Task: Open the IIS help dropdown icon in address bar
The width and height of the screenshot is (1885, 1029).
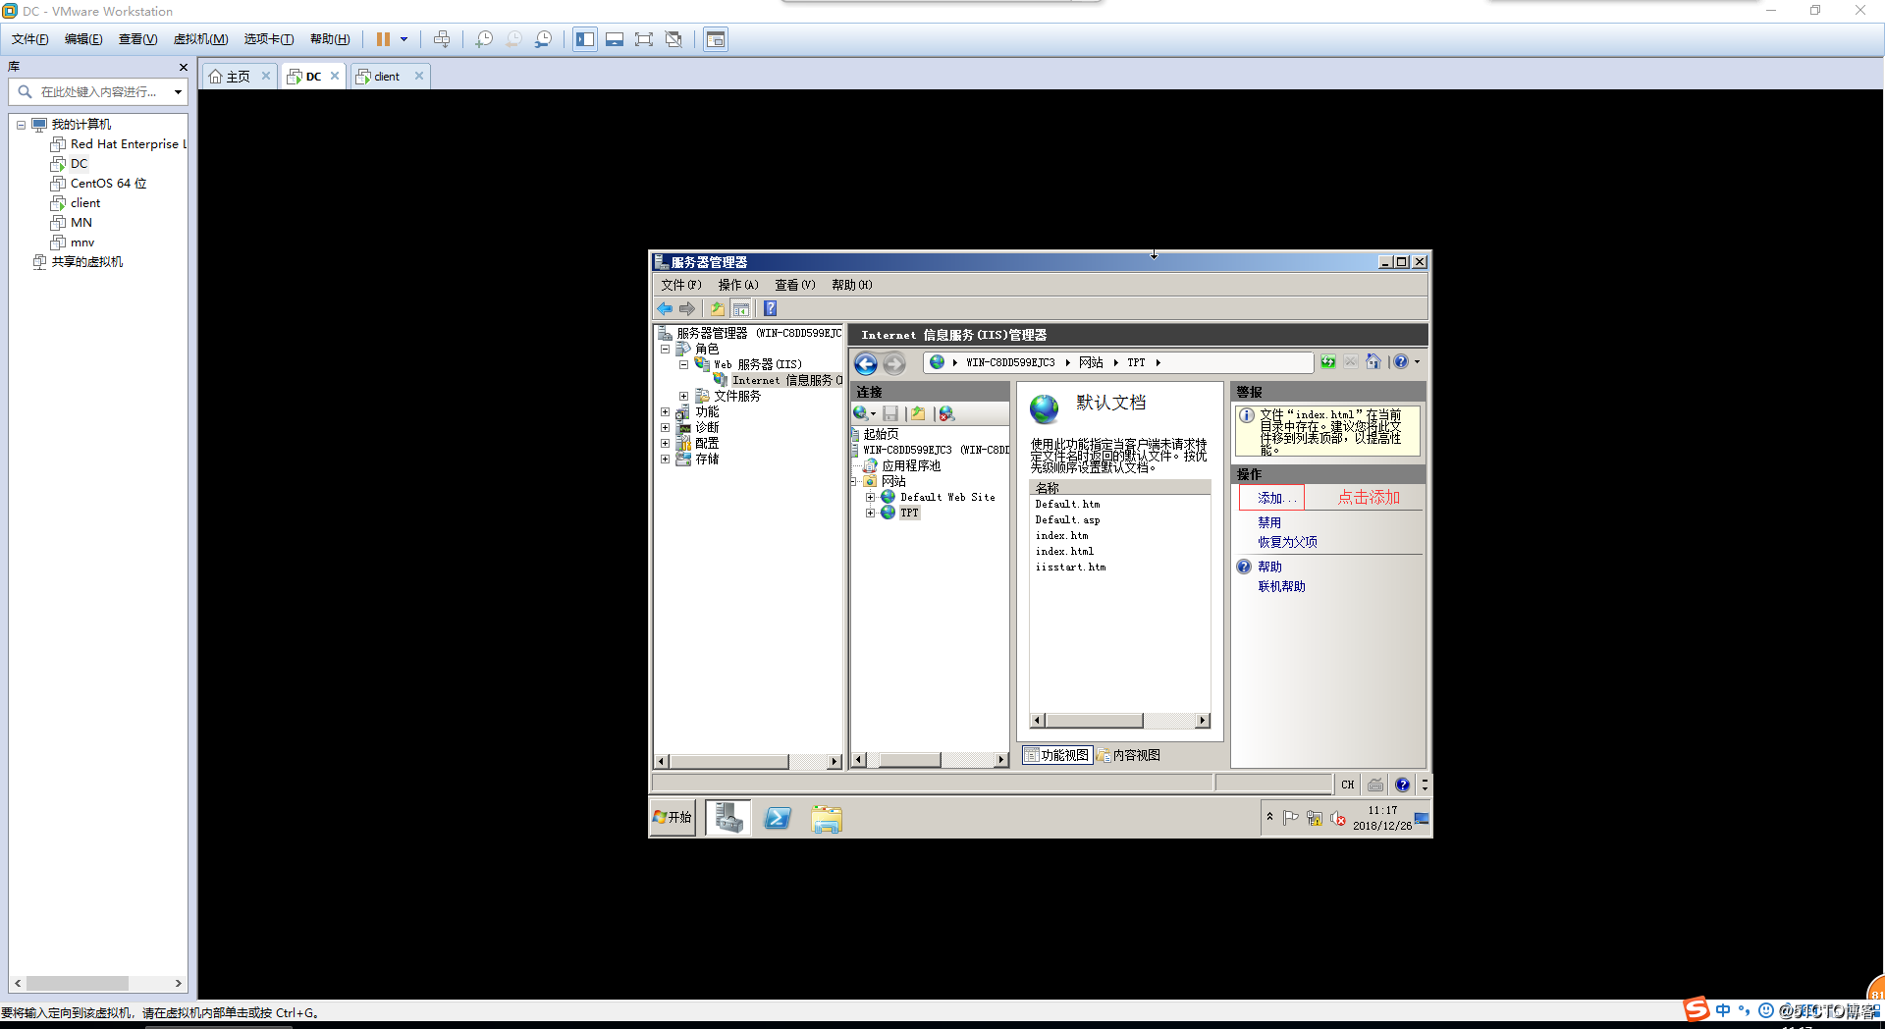Action: click(x=1406, y=362)
